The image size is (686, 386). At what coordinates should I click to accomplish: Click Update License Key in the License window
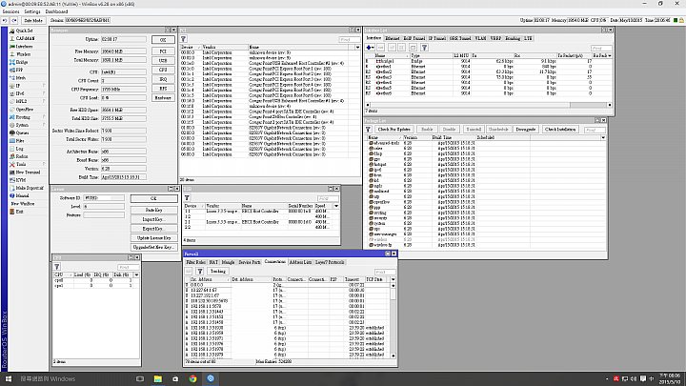point(153,237)
